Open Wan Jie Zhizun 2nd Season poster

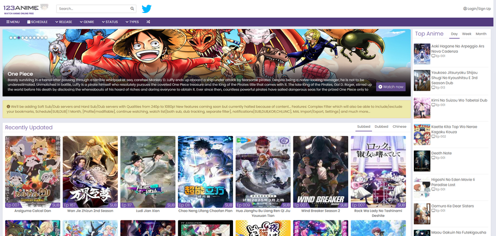90,172
